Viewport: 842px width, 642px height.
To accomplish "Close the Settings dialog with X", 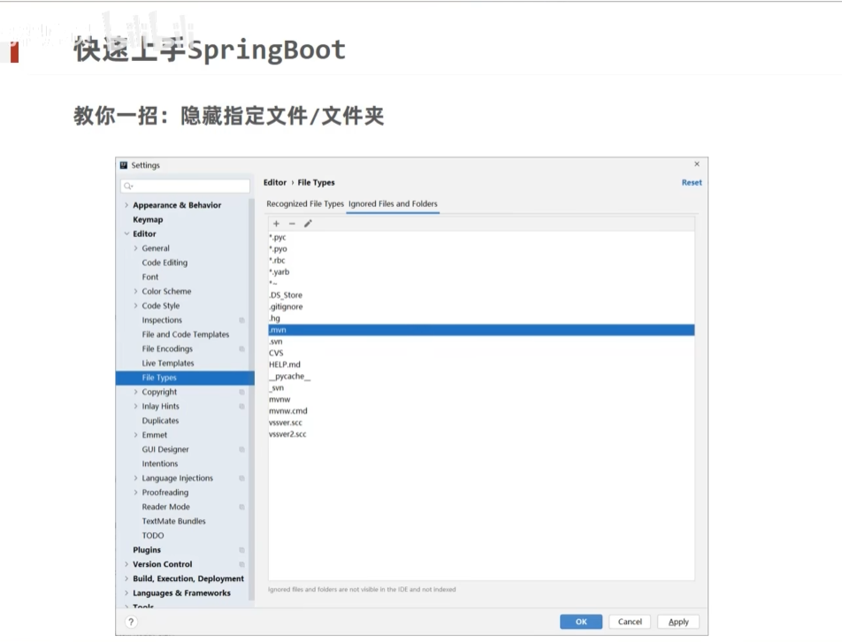I will 697,164.
